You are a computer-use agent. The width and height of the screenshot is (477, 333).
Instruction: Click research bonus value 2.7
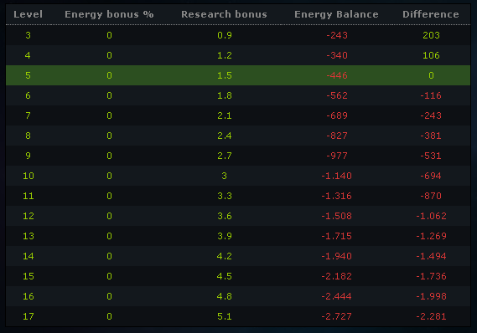(x=225, y=156)
